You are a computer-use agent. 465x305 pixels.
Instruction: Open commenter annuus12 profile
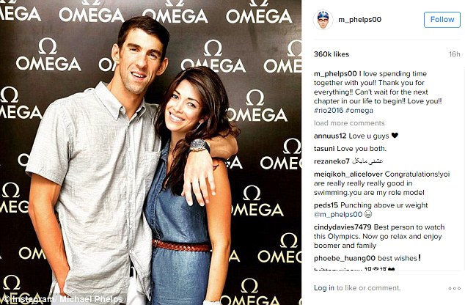(x=330, y=136)
